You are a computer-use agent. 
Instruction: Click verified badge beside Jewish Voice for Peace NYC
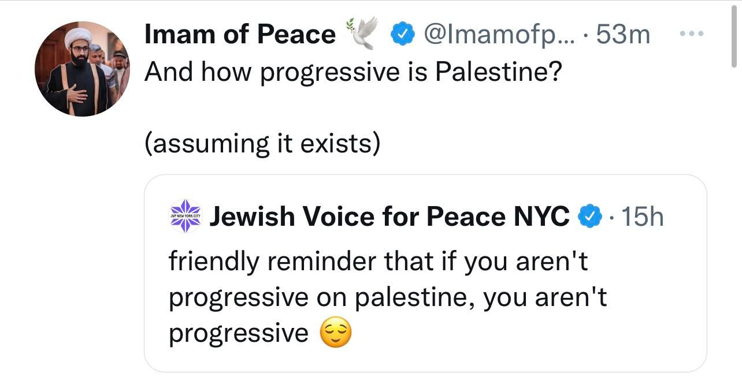(588, 217)
